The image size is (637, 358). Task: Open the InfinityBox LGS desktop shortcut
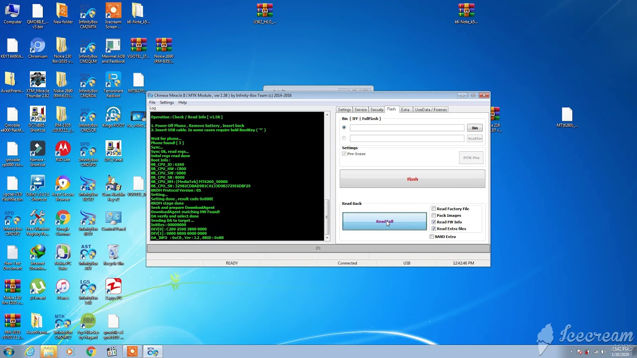(88, 292)
